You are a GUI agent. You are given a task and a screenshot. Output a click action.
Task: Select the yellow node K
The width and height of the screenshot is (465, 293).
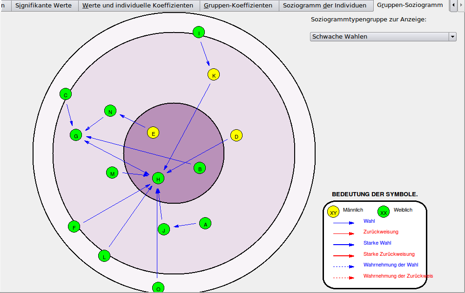tap(214, 75)
